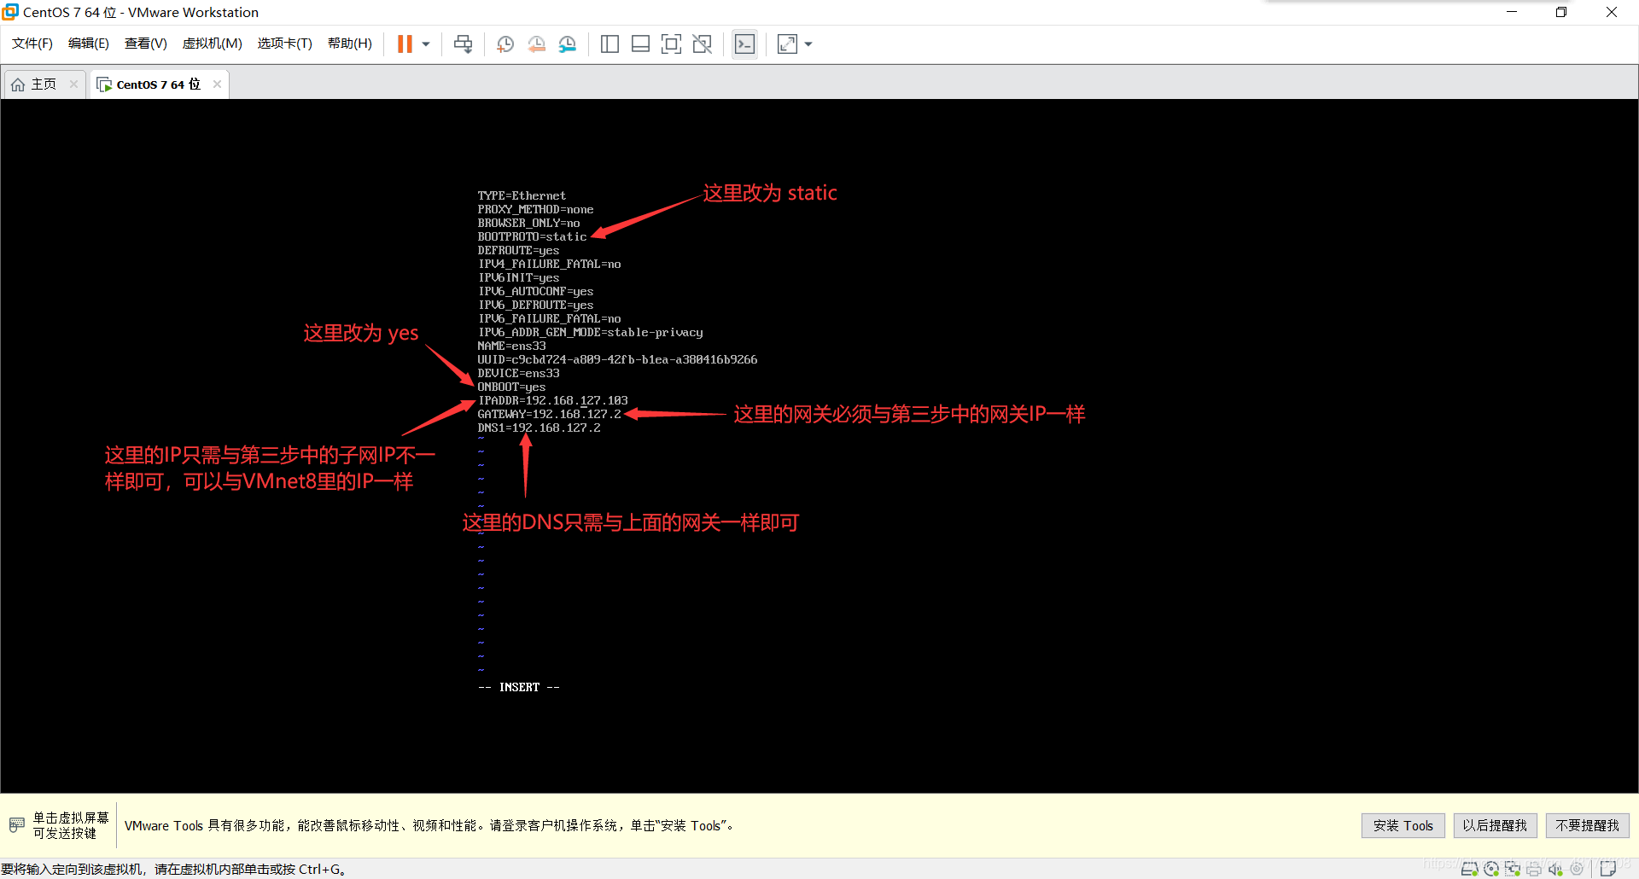Click the stretch guest display icon
This screenshot has height=879, width=1639.
pyautogui.click(x=787, y=44)
